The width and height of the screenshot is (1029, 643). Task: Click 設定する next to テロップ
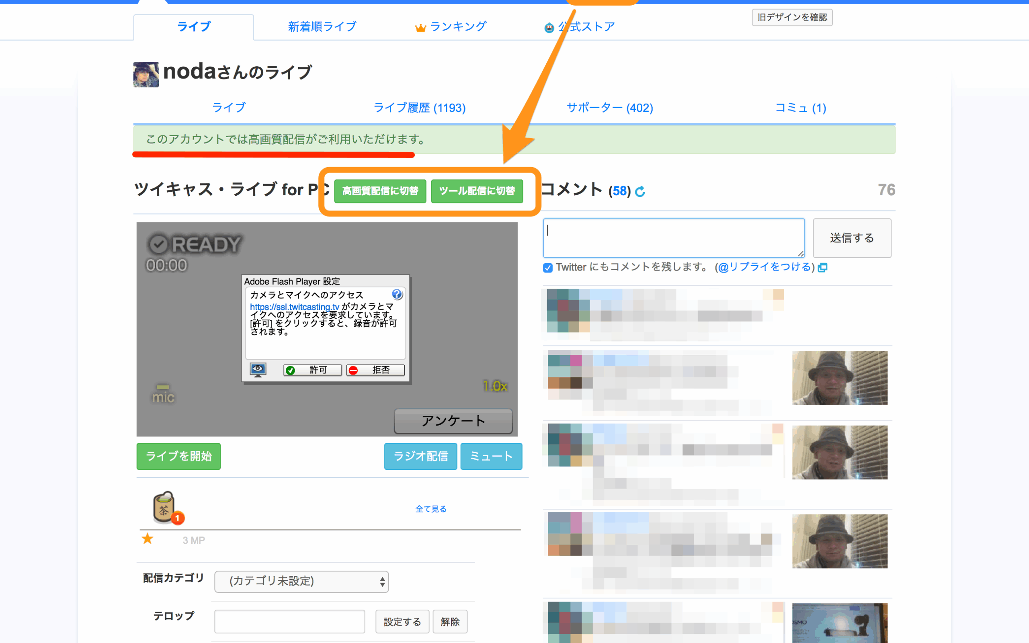[x=402, y=622]
